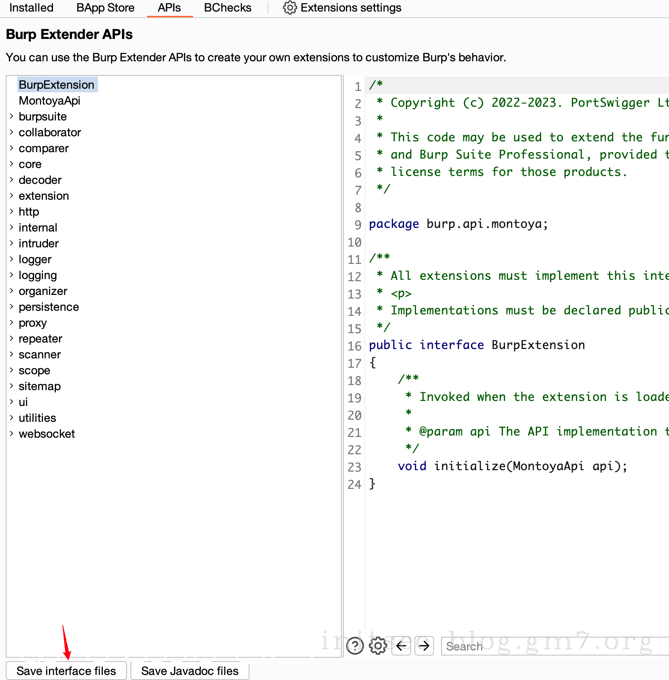669x680 pixels.
Task: Click the back arrow navigation icon
Action: tap(401, 645)
